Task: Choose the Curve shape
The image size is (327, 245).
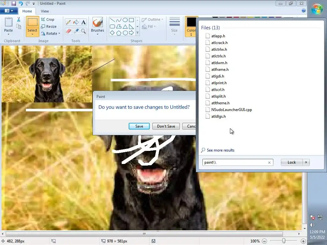Action: pos(119,20)
